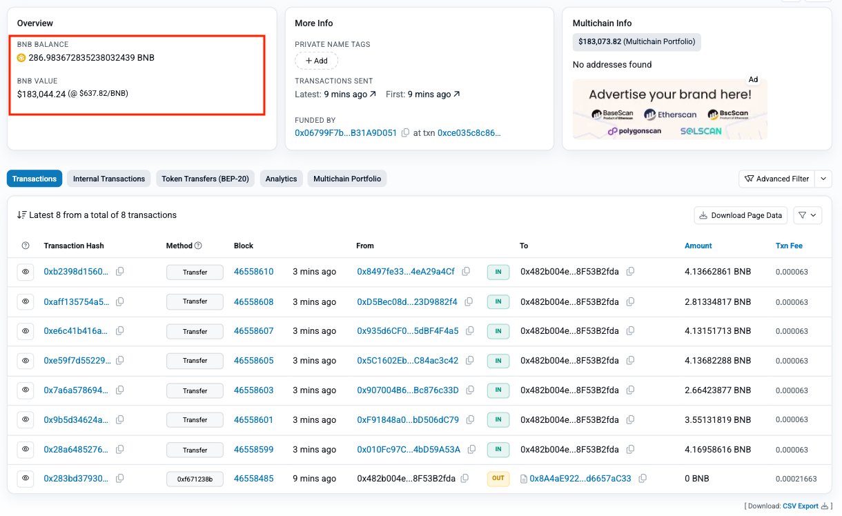This screenshot has height=516, width=842.
Task: Copy sender address 0x8497fe33...4eA29a4Cf
Action: point(466,272)
